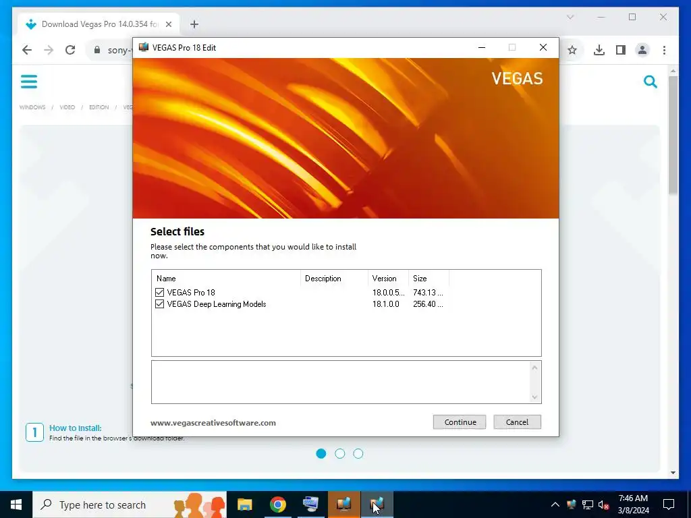Click the Description column header
This screenshot has height=518, width=691.
(x=323, y=279)
